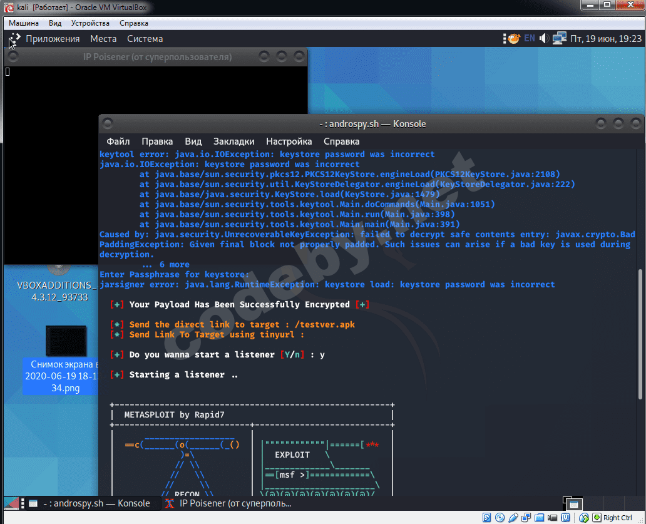Click the orange fish applet icon
Viewport: 646px width, 524px height.
click(x=511, y=39)
